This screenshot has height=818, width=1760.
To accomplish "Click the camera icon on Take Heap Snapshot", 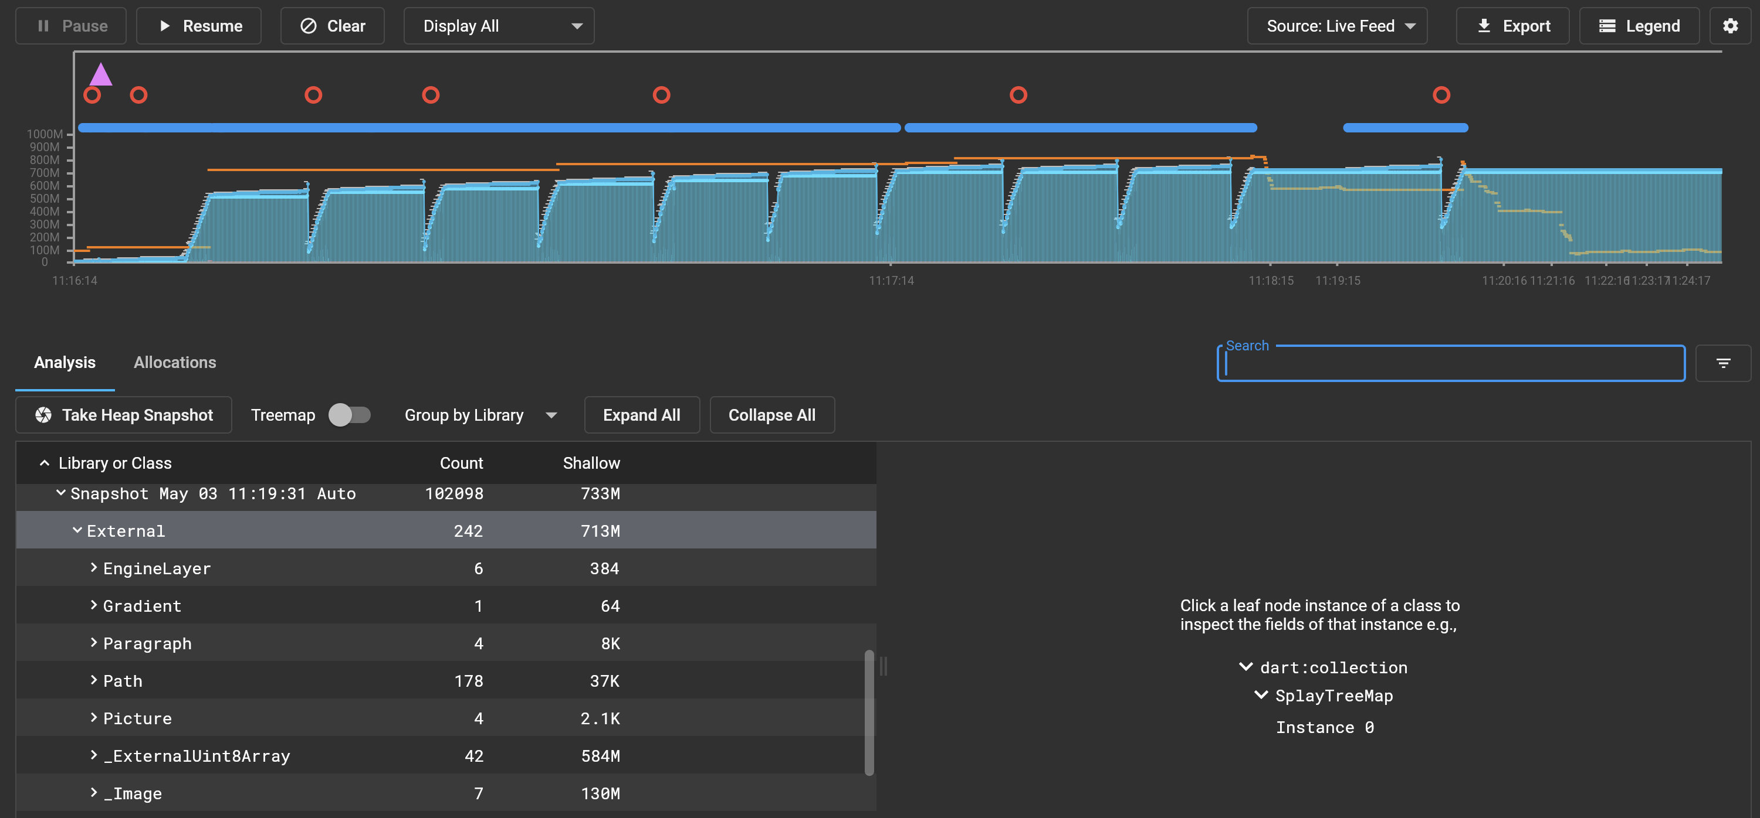I will [x=43, y=414].
